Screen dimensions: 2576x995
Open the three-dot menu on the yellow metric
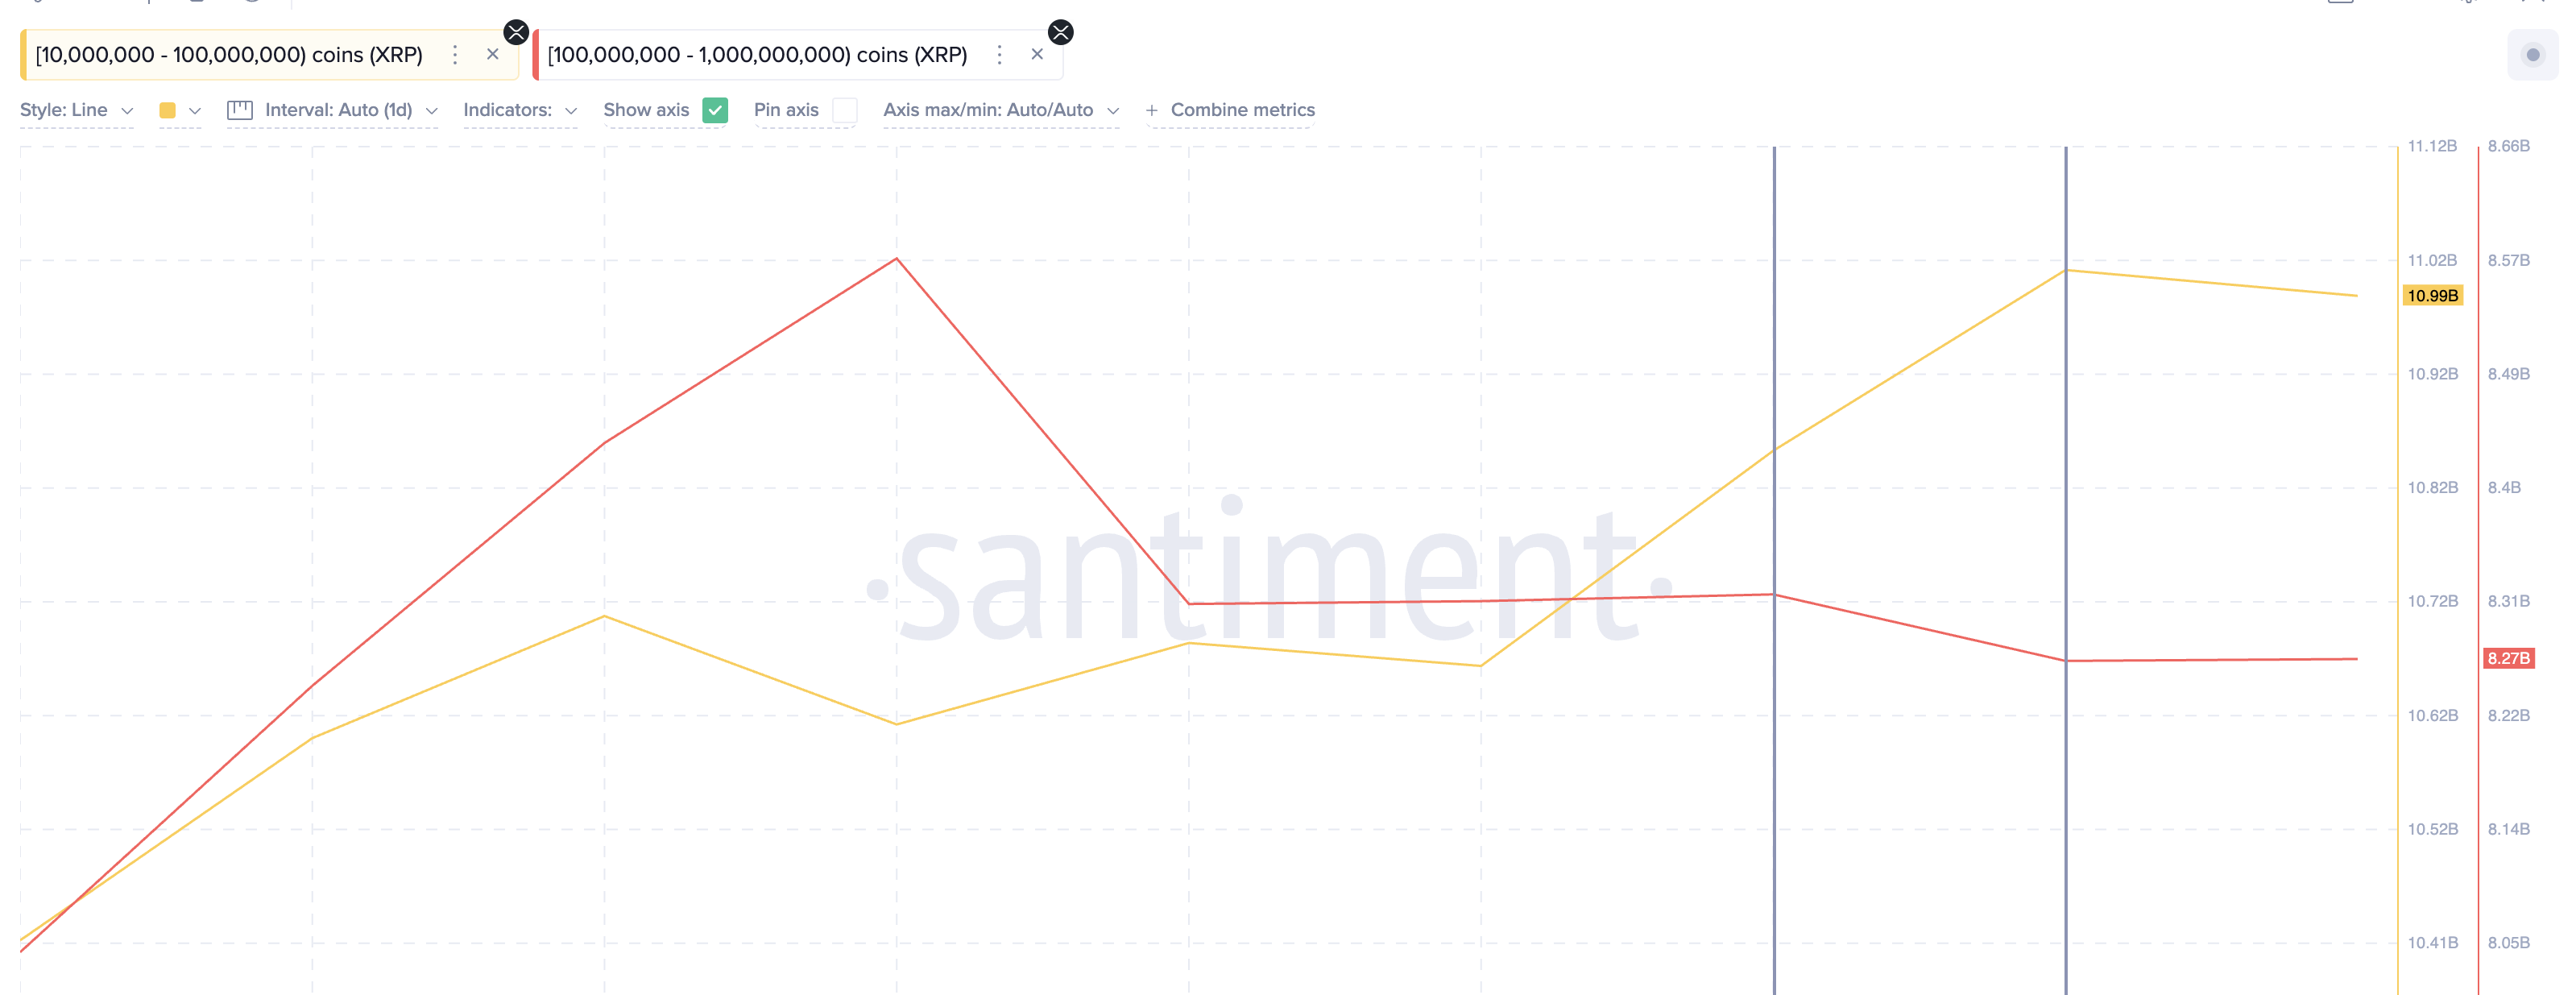click(455, 55)
